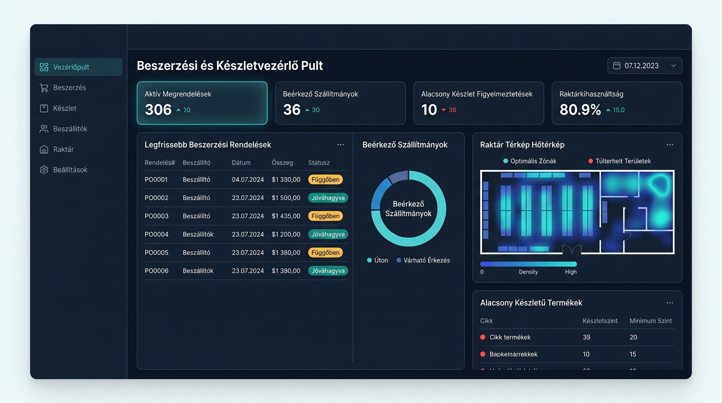Click the Beállítások gear icon
This screenshot has width=722, height=403.
coord(44,169)
